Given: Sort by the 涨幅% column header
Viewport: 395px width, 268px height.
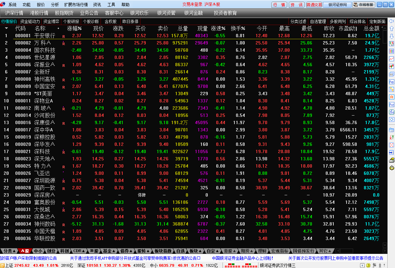Looking at the screenshot, I should coord(74,28).
